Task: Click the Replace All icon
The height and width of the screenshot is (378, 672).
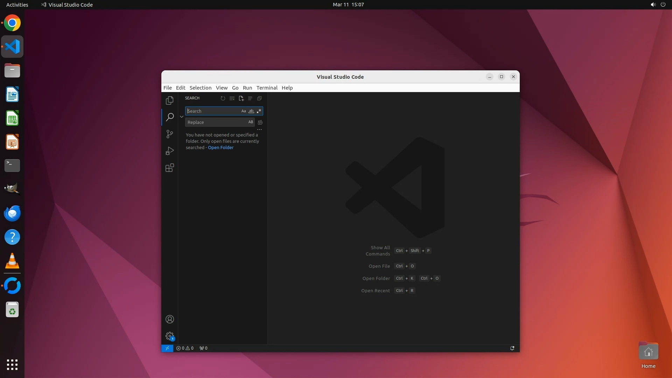Action: pos(260,122)
